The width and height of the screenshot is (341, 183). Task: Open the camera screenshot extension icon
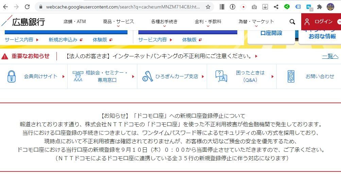[254, 7]
